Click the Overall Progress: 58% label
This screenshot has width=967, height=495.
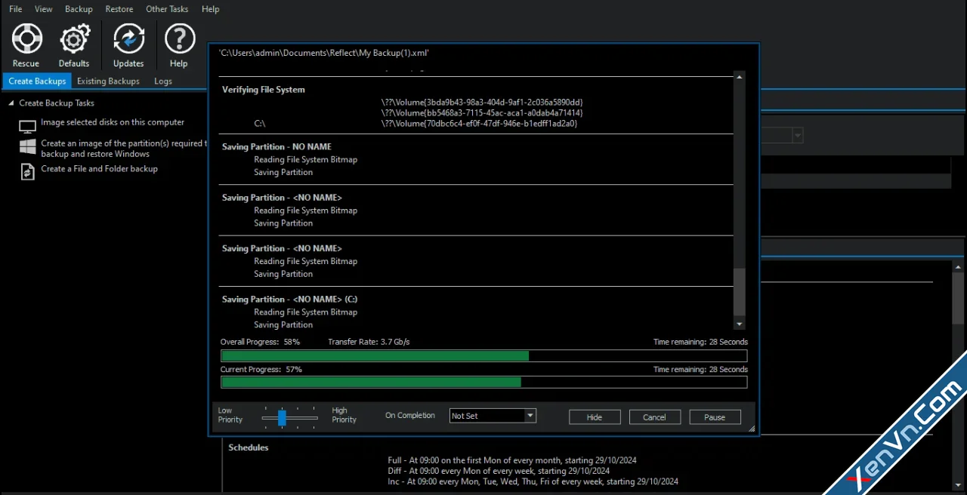(260, 342)
